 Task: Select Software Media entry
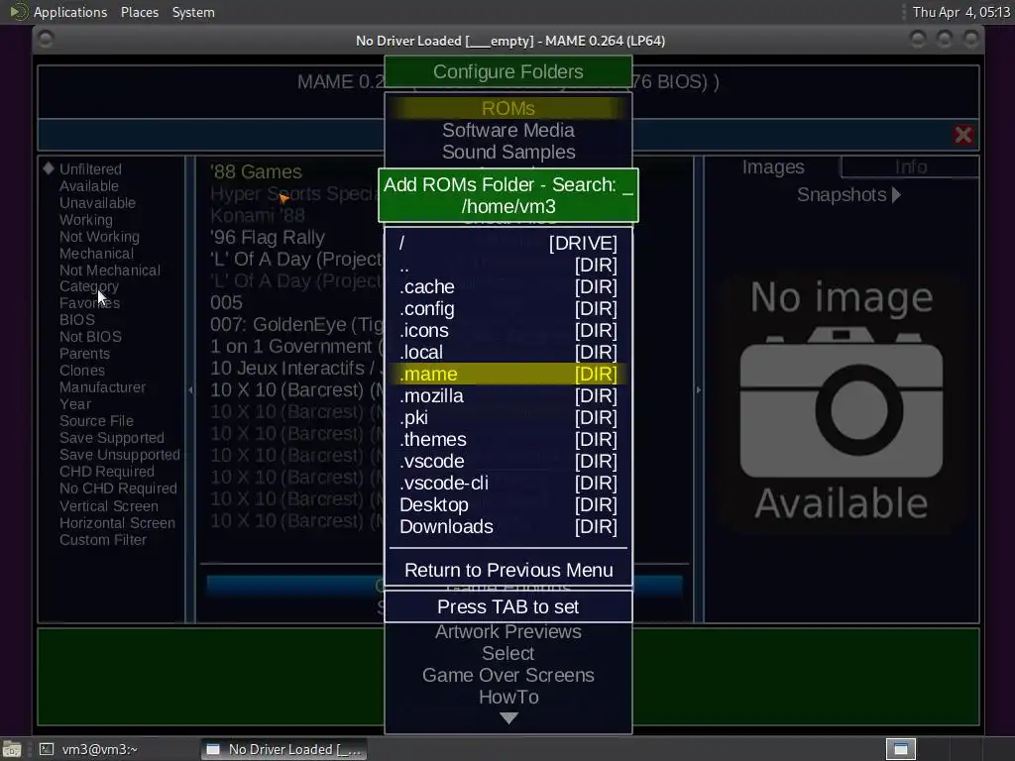pyautogui.click(x=508, y=130)
